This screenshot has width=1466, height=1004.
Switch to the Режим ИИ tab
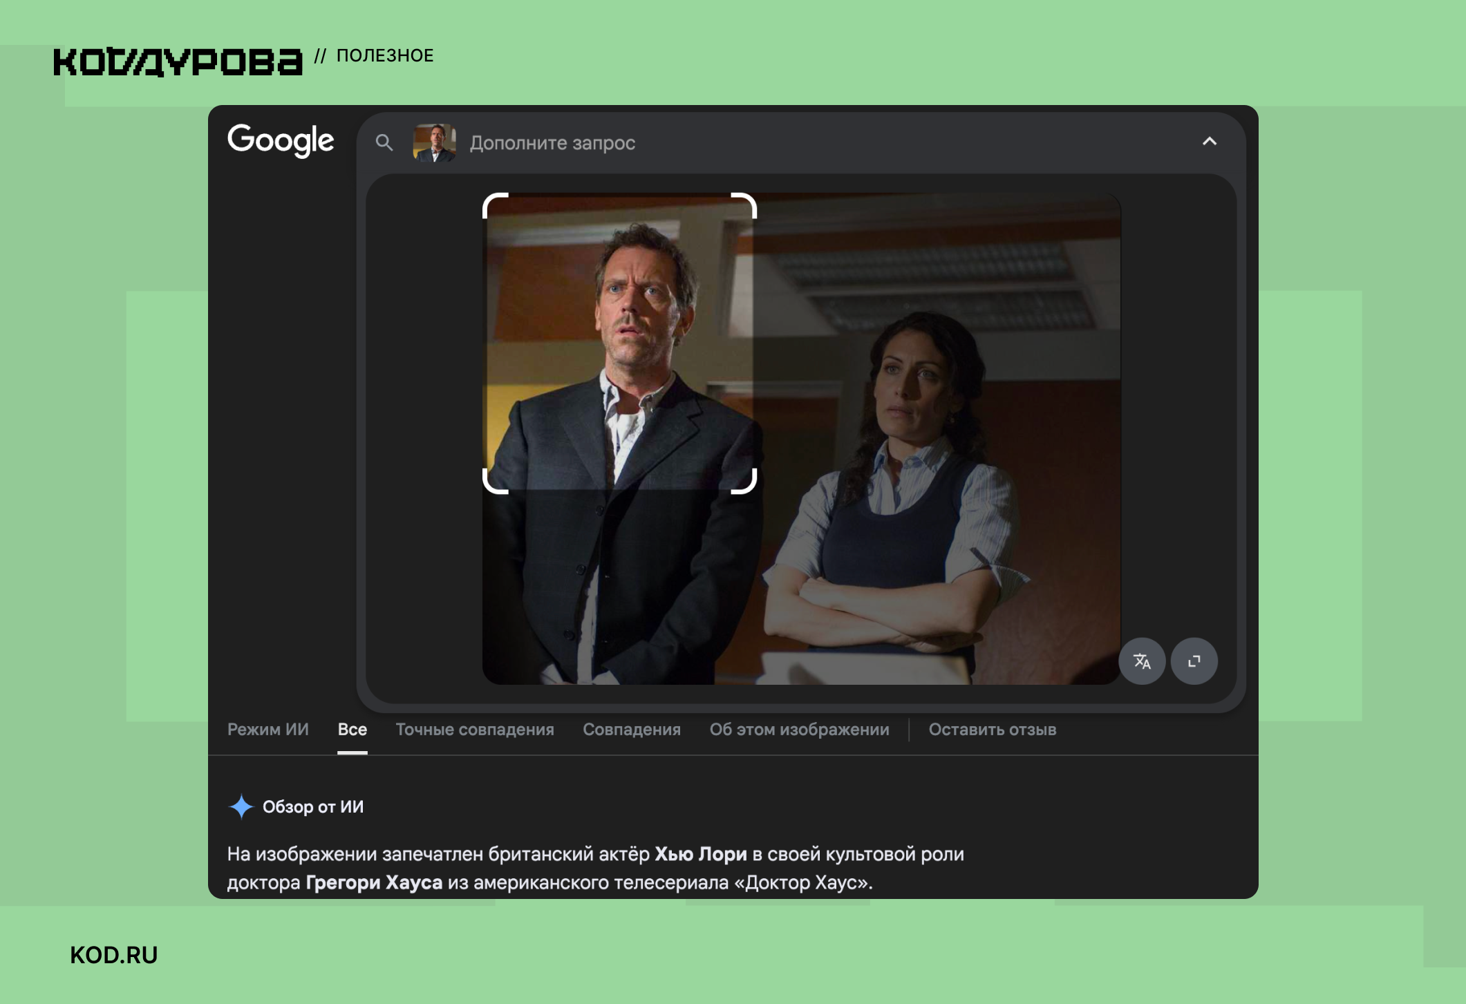(268, 730)
